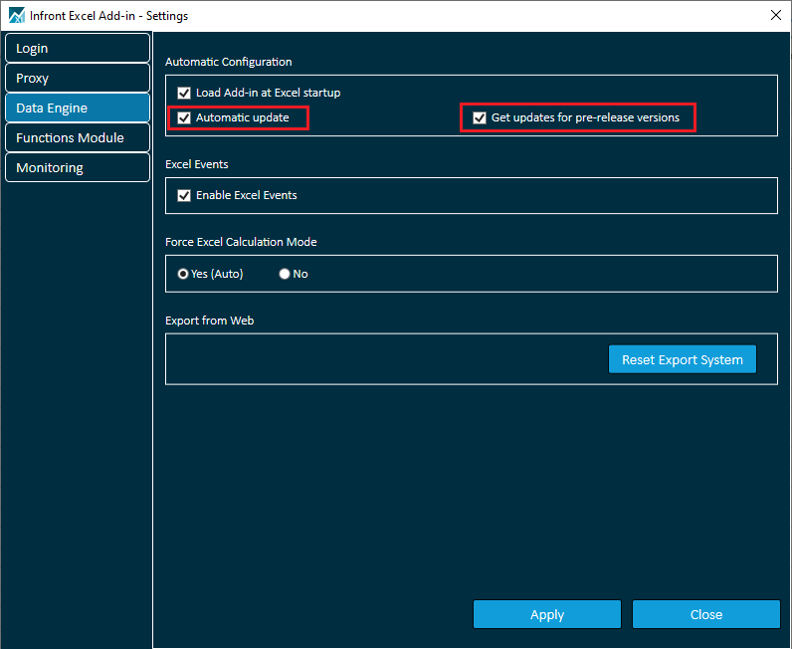Image resolution: width=792 pixels, height=649 pixels.
Task: Close the Settings window with the X
Action: [x=775, y=15]
